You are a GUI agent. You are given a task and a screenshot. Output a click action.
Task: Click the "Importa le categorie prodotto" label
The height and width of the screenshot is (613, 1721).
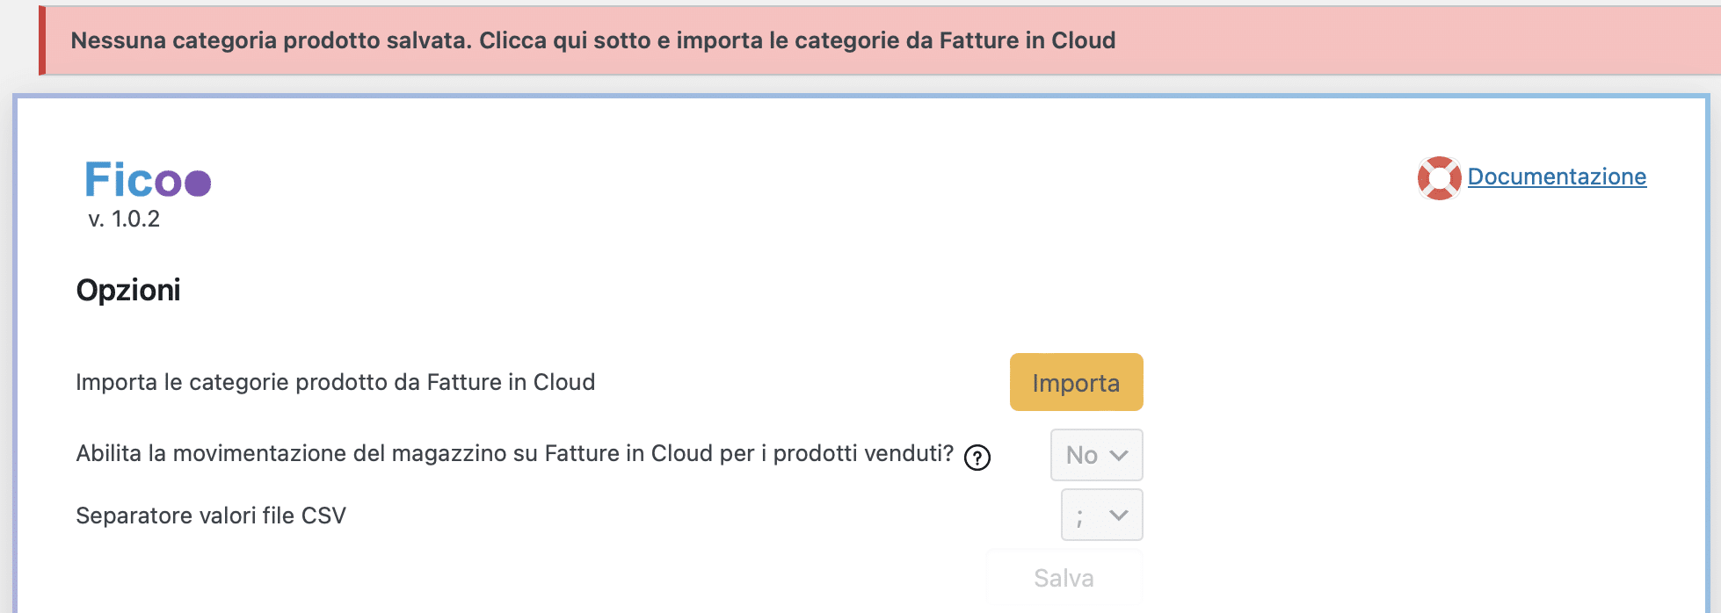[x=335, y=382]
